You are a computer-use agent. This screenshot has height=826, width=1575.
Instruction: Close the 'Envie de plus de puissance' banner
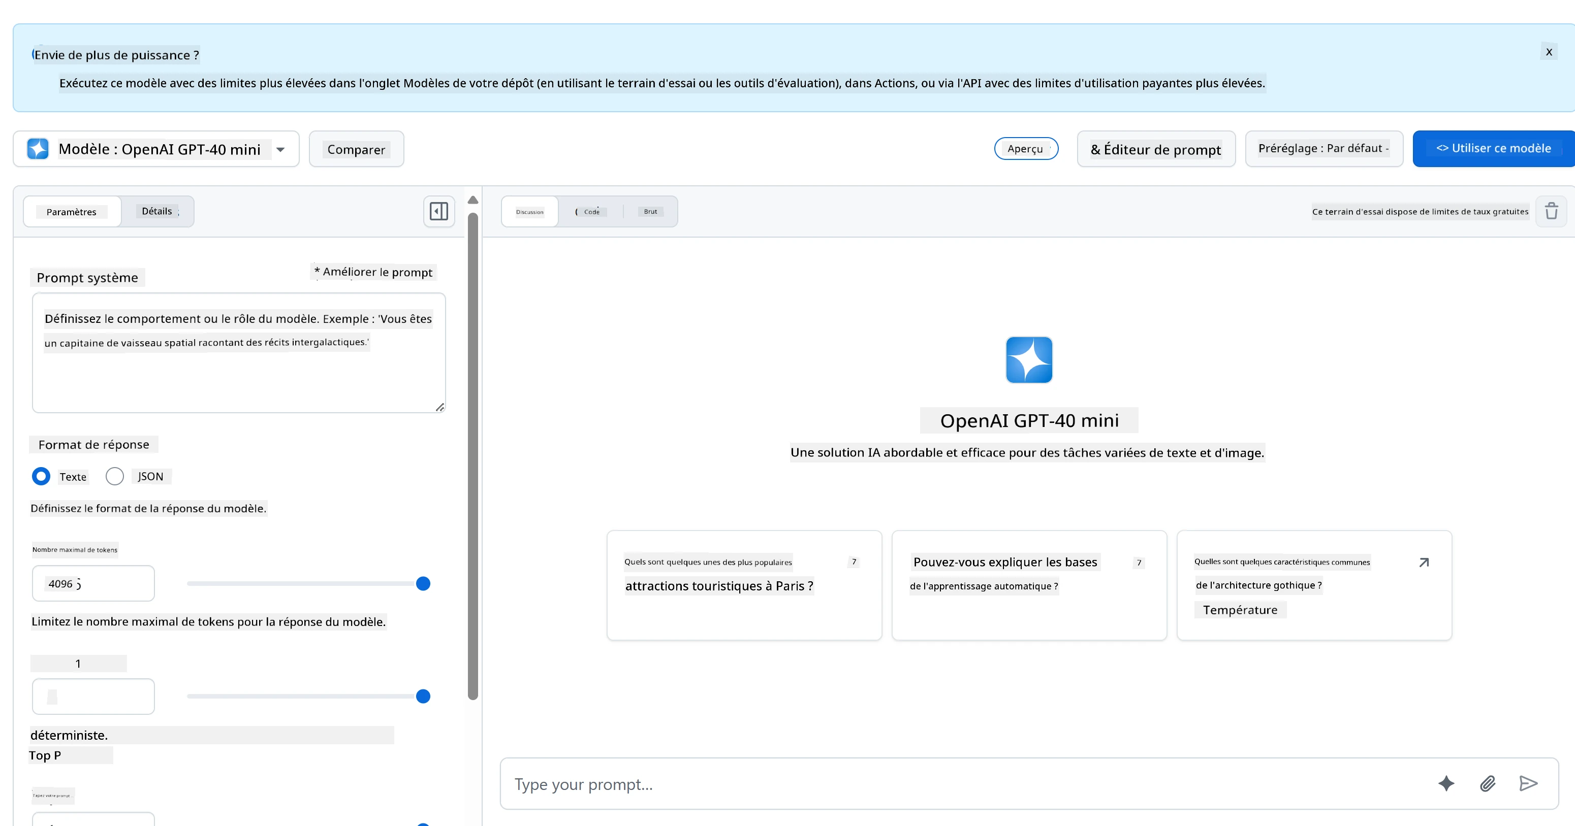tap(1549, 52)
